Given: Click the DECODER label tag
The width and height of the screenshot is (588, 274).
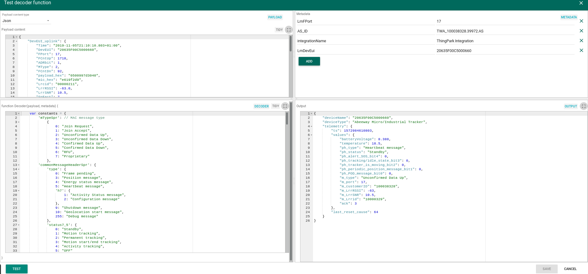Looking at the screenshot, I should pyautogui.click(x=262, y=106).
